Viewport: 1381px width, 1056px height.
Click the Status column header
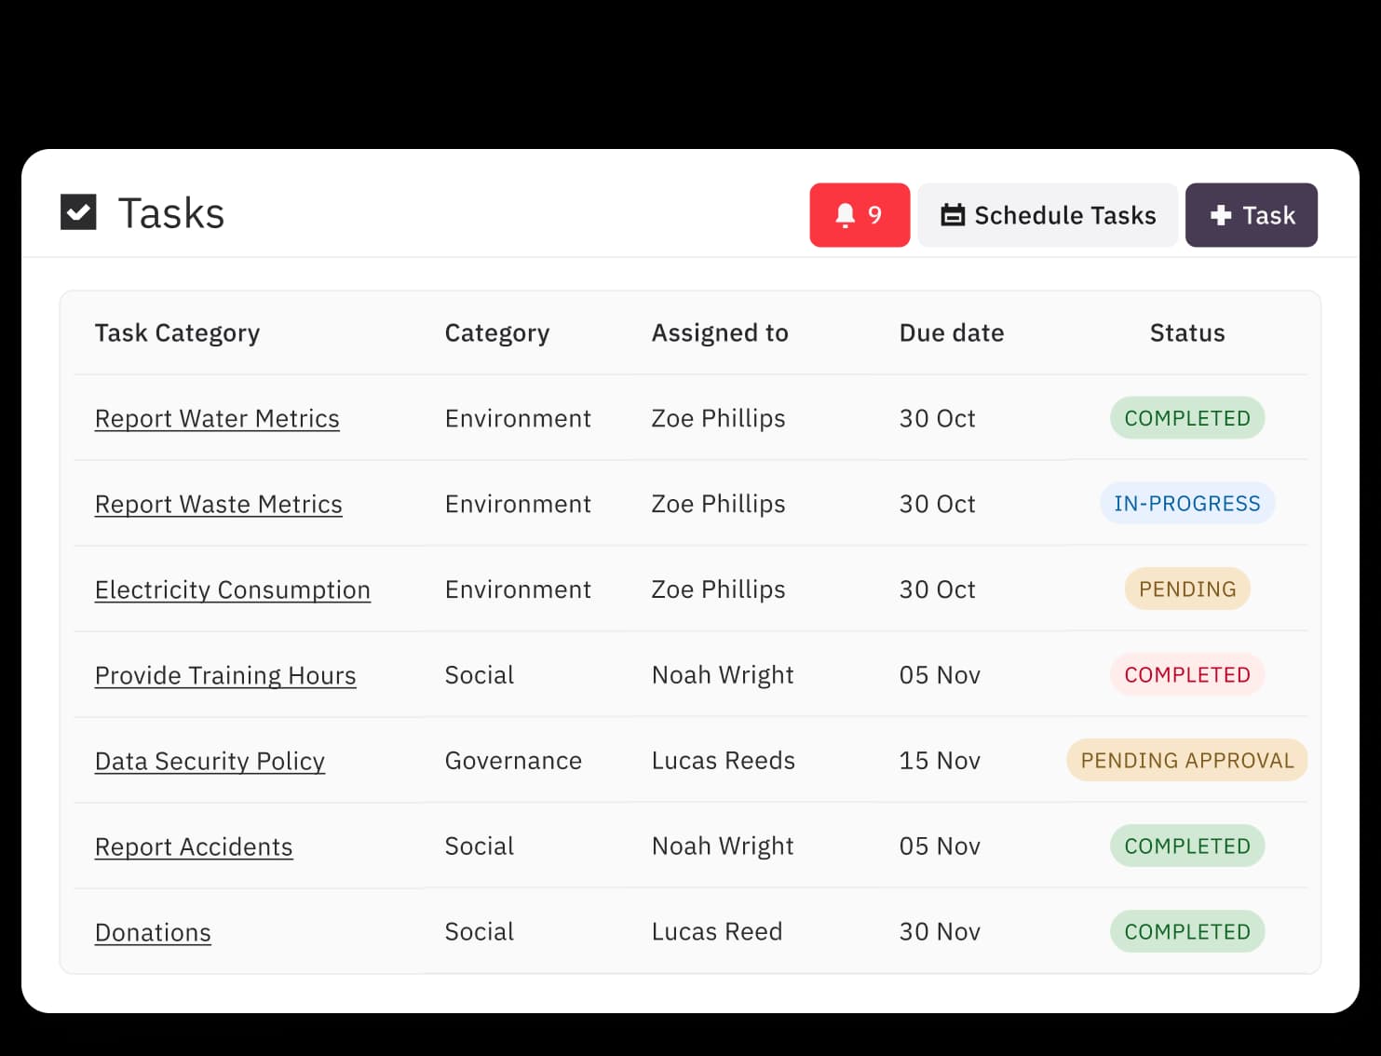[x=1186, y=333]
